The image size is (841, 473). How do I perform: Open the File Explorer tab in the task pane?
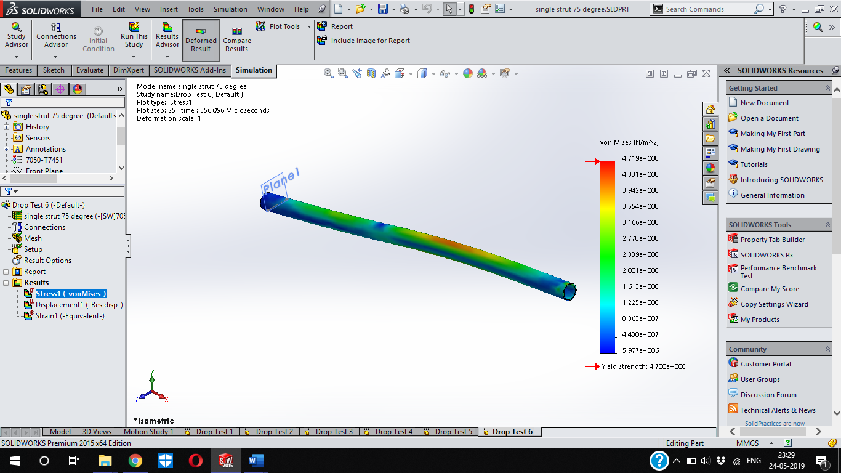[710, 138]
